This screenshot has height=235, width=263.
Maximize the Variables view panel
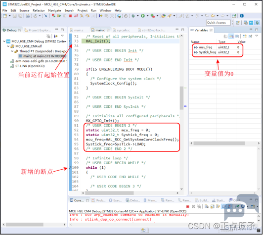click(x=257, y=30)
